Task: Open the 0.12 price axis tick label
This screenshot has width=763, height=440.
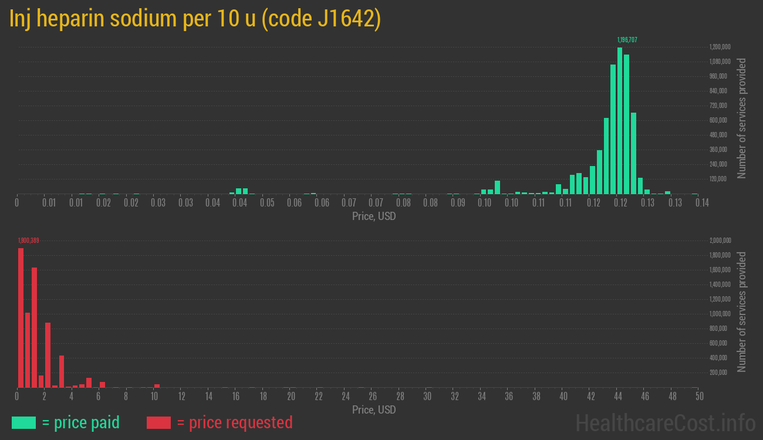Action: [x=594, y=202]
